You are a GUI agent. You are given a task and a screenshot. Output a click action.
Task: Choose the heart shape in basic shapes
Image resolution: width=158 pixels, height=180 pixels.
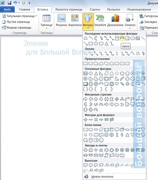(x=117, y=84)
